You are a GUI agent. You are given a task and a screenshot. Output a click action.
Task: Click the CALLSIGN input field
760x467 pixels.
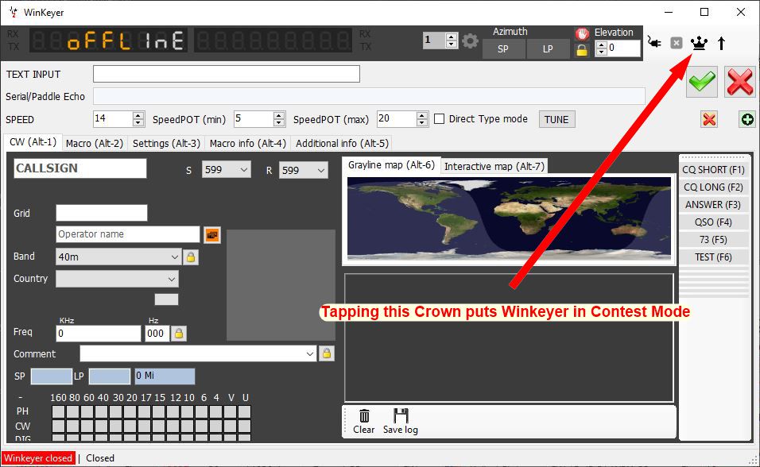tap(80, 168)
